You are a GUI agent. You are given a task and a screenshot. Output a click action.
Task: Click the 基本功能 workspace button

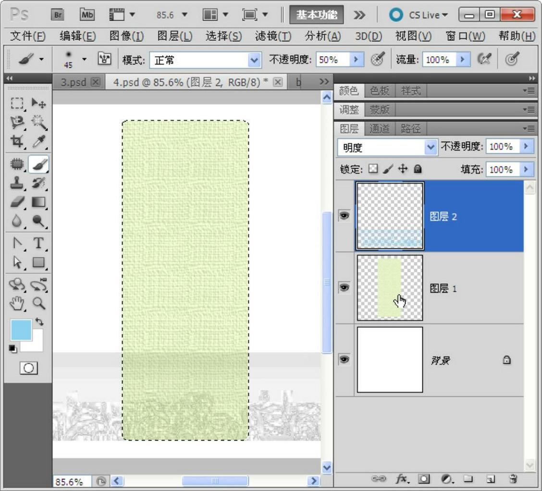tap(317, 15)
